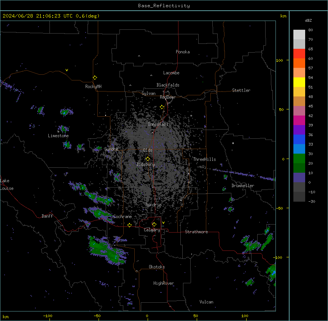The image size is (328, 321).
Task: Click the km unit label at bottom left
Action: tap(6, 316)
